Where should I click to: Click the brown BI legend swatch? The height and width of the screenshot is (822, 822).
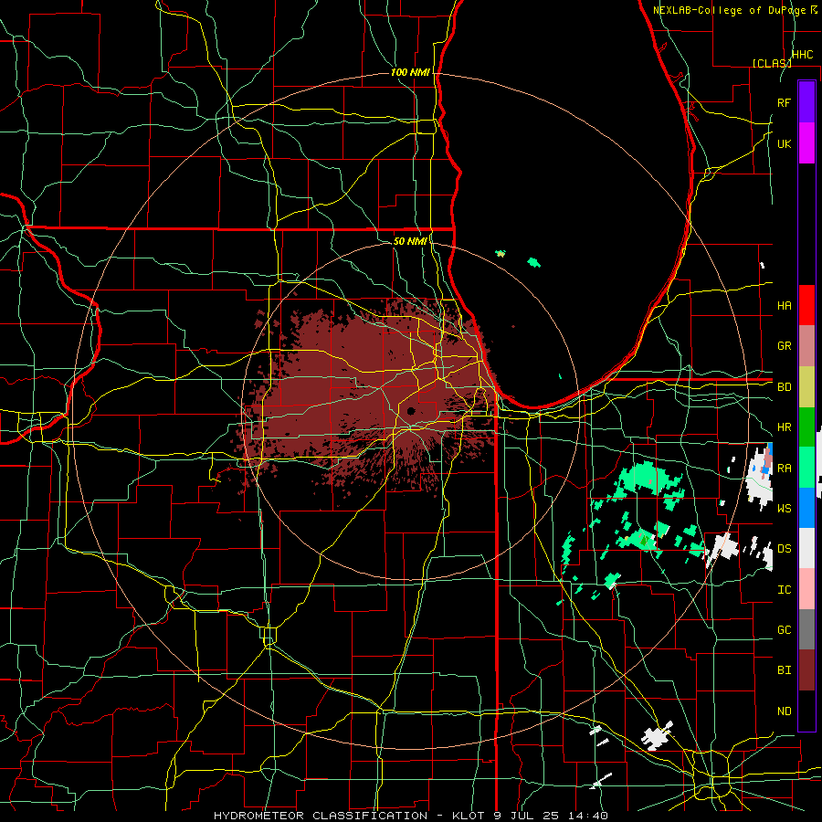806,670
